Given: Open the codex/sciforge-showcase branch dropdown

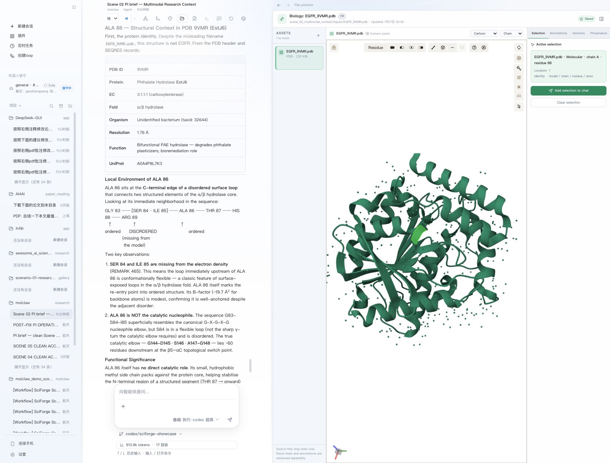Looking at the screenshot, I should 151,434.
